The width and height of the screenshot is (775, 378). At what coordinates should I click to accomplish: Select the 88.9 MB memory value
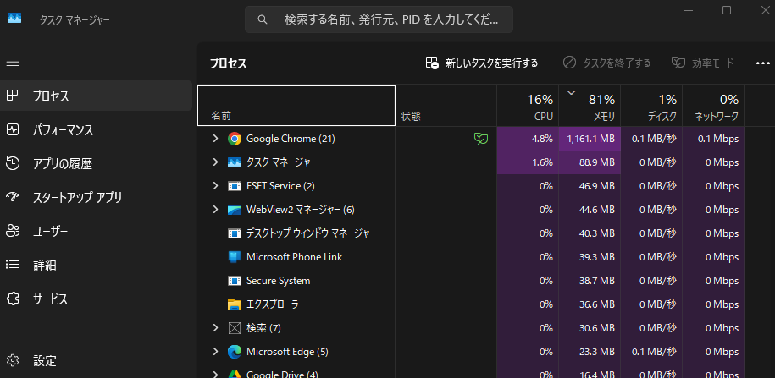point(590,162)
